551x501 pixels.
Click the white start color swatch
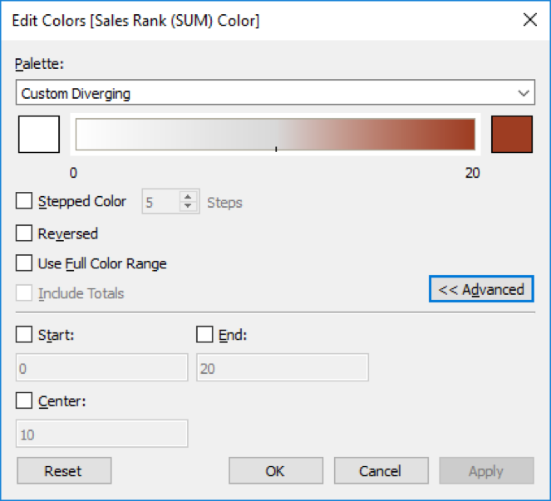click(x=38, y=135)
